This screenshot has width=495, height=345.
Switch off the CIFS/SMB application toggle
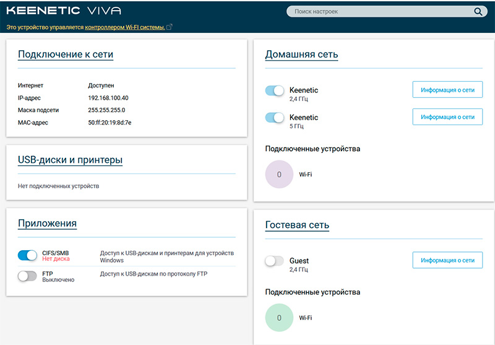(x=28, y=255)
